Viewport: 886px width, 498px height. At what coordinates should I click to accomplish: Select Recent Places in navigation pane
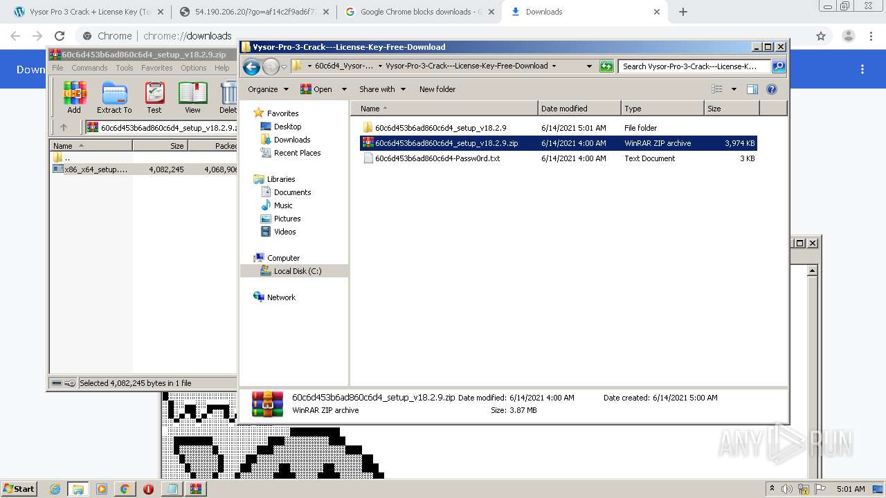[297, 153]
